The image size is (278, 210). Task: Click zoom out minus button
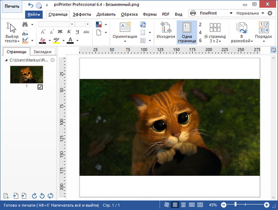tap(224, 205)
